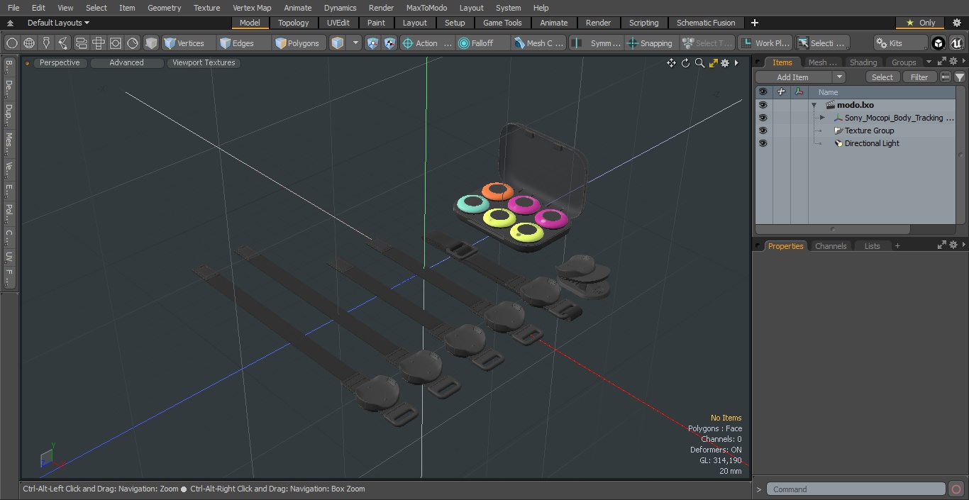The width and height of the screenshot is (969, 500).
Task: Open dropdown arrow next to item mode cube
Action: pos(355,43)
